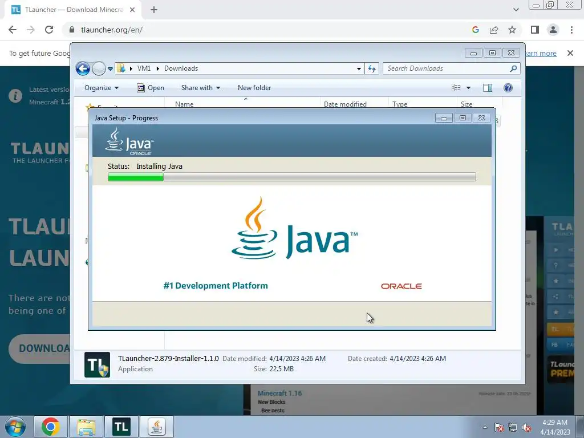Open Chrome profile avatar
This screenshot has height=438, width=584.
[553, 30]
